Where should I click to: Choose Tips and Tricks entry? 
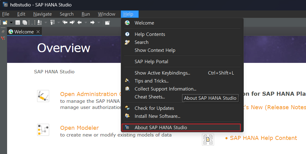(x=182, y=81)
